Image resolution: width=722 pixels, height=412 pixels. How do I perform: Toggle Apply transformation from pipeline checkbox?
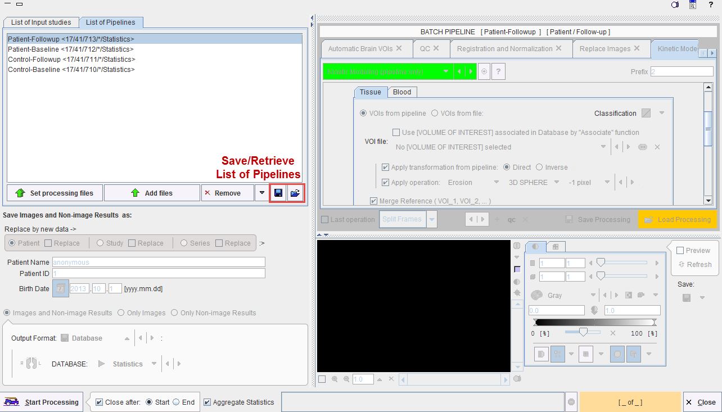[385, 167]
